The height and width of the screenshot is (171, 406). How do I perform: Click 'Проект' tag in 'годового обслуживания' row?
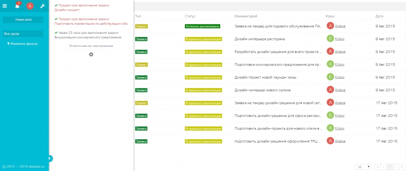(141, 27)
